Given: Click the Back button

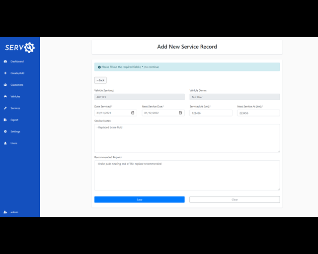Looking at the screenshot, I should tap(100, 80).
